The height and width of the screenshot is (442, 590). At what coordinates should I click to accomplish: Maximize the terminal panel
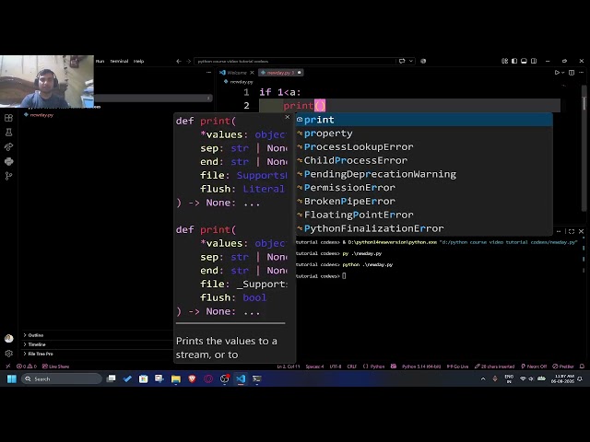click(572, 231)
